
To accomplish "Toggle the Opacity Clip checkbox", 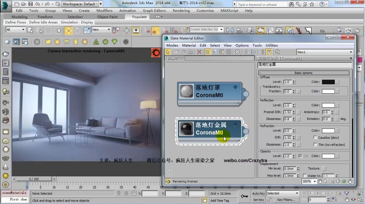I will [300, 156].
